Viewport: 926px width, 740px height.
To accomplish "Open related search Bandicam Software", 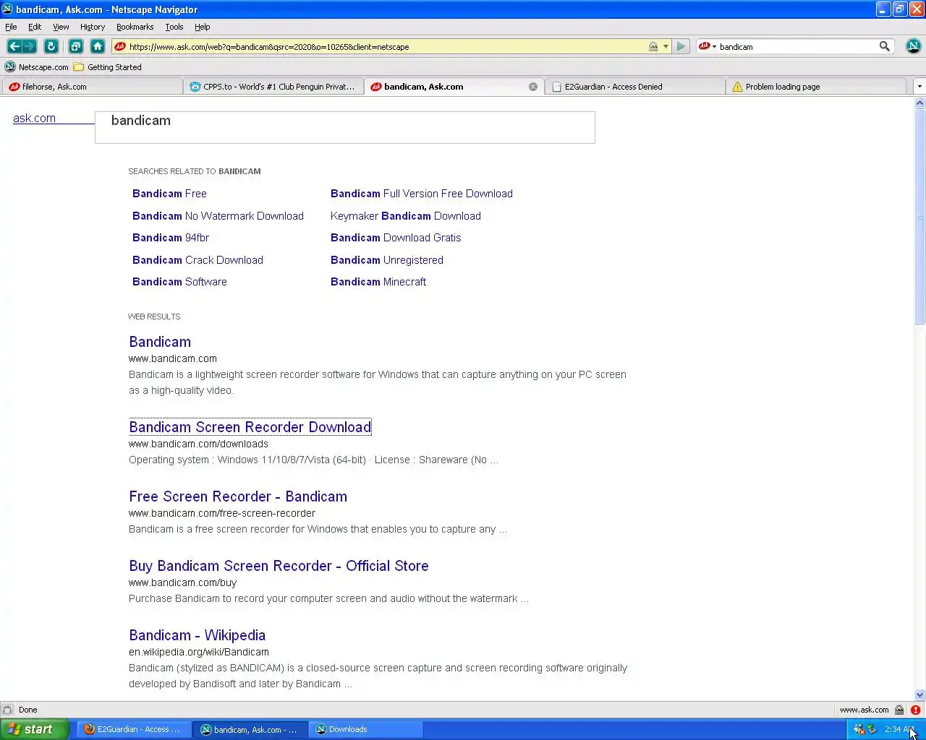I will (x=179, y=282).
